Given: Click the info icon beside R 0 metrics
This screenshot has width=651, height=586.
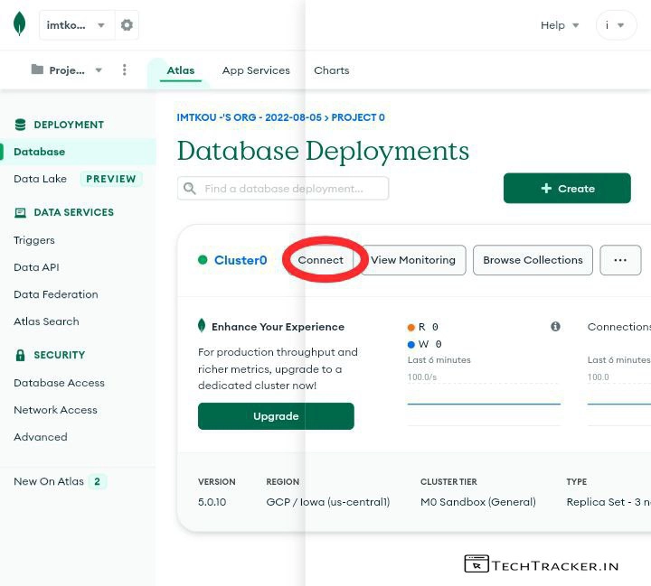Looking at the screenshot, I should point(555,327).
